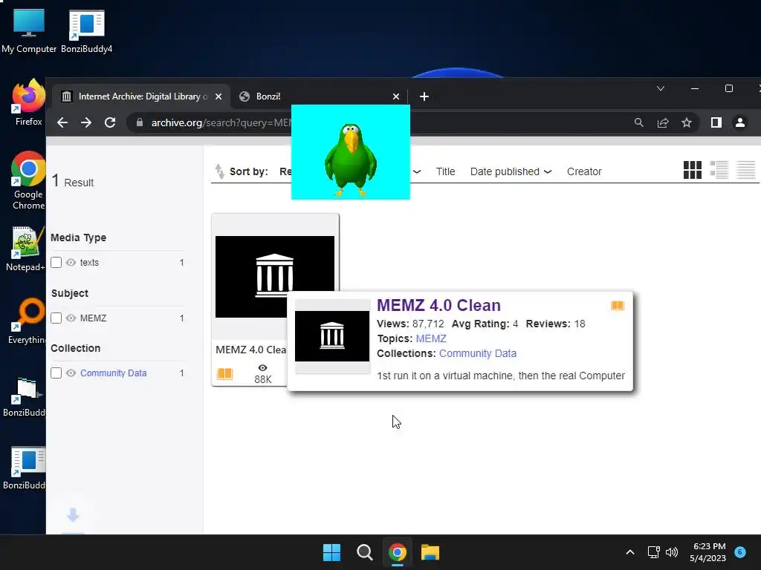761x570 pixels.
Task: Click 1st run it on a virtual machine description
Action: (x=501, y=376)
